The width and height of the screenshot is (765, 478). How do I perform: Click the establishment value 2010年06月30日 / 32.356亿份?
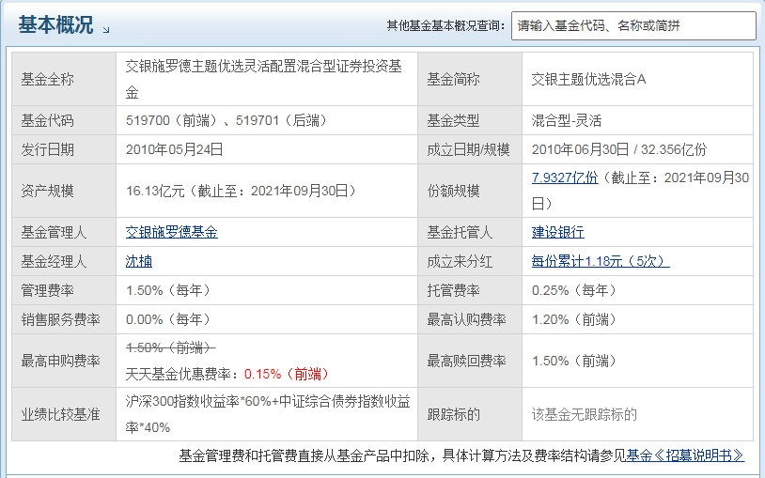619,149
